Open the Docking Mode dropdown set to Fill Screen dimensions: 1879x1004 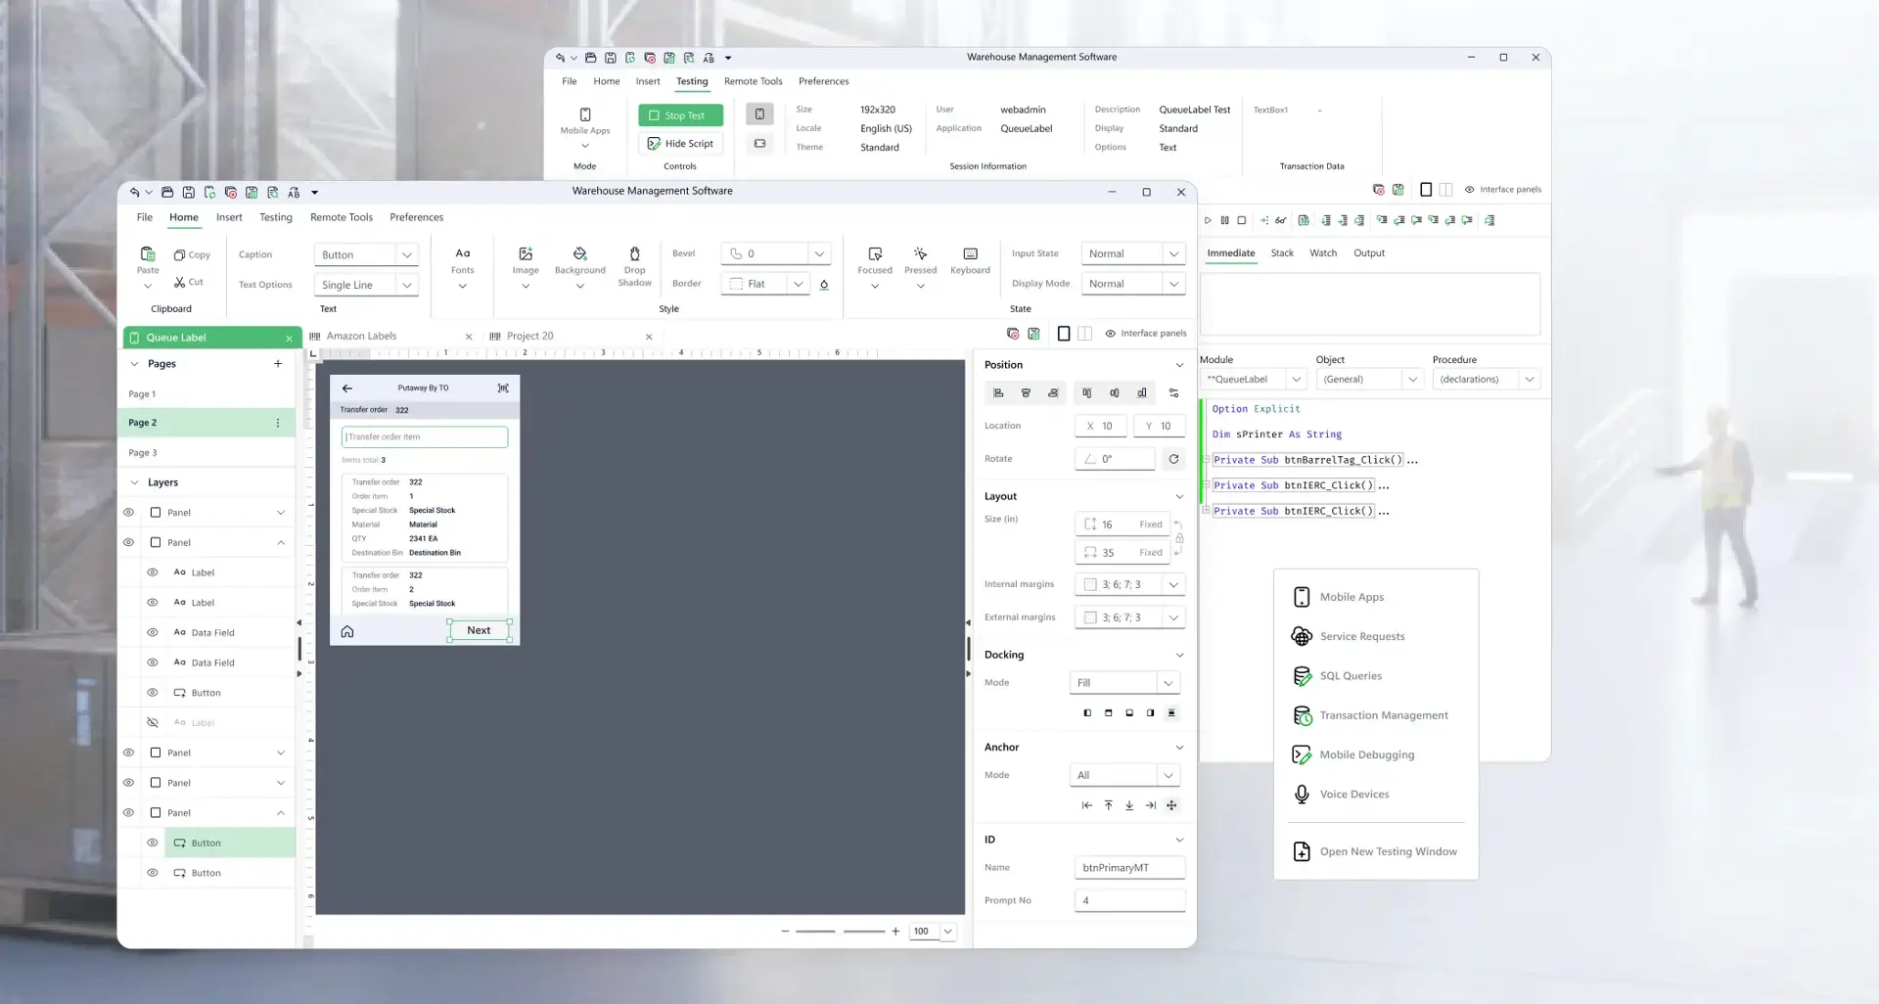1124,682
